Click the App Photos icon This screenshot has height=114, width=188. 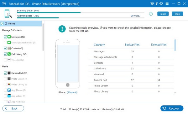9,90
